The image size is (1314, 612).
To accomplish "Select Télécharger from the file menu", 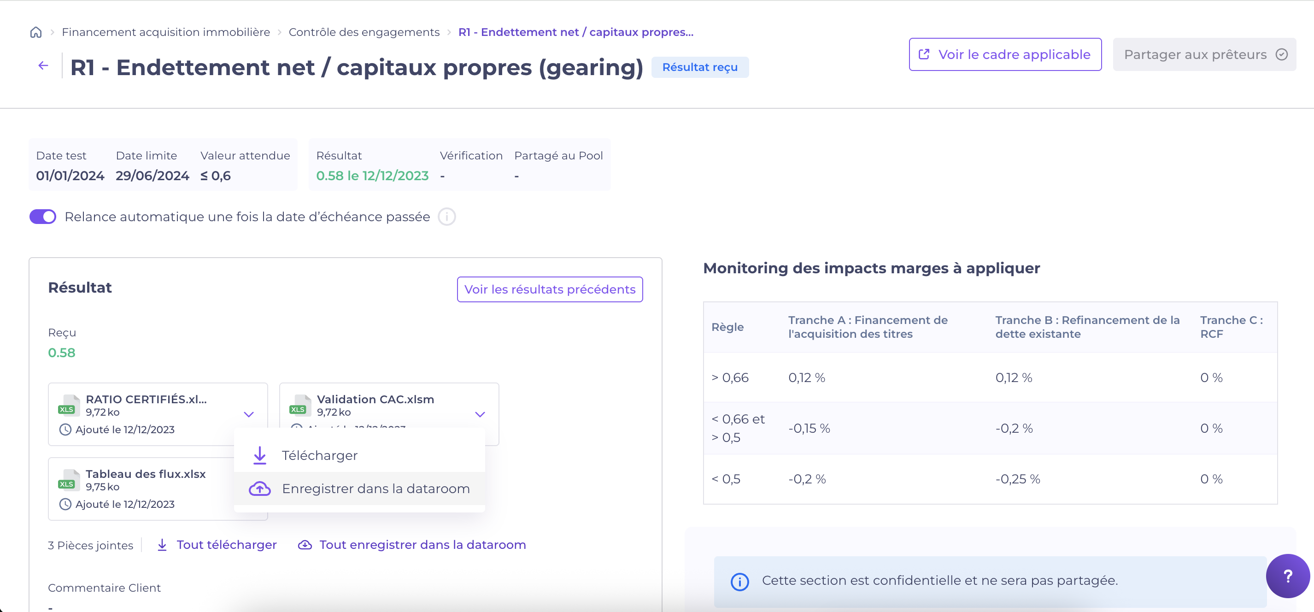I will [x=319, y=455].
